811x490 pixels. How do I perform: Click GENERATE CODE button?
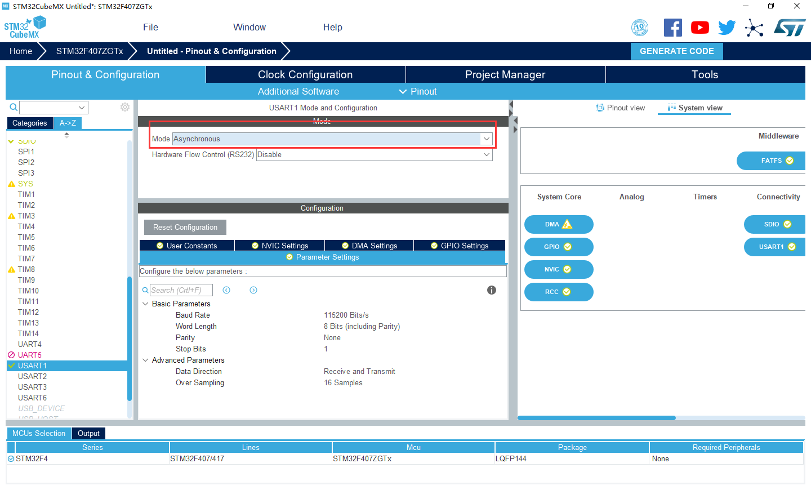[677, 51]
